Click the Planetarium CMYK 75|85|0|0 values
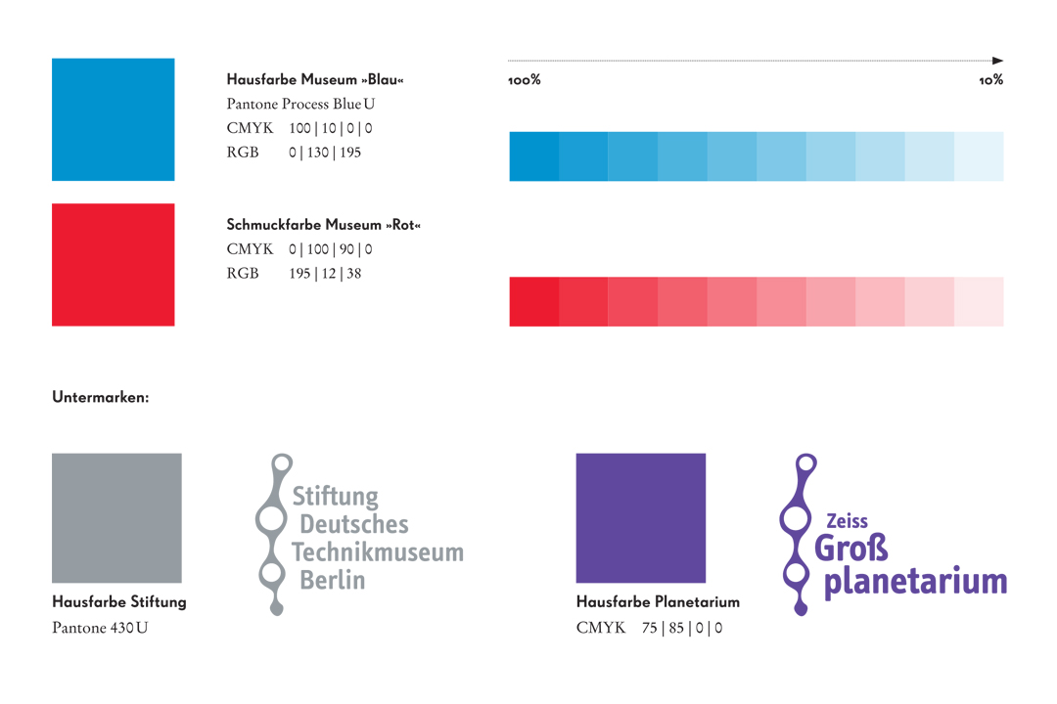Viewport: 1057px width, 704px height. [x=681, y=628]
